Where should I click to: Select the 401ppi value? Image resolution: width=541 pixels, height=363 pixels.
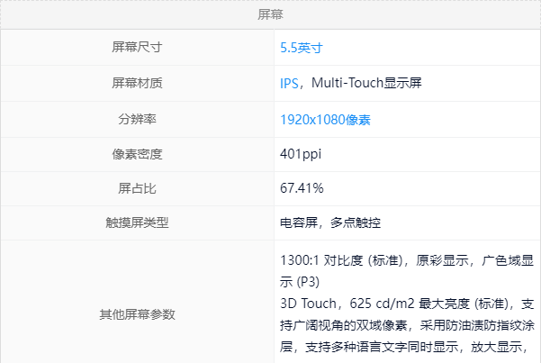(x=301, y=154)
